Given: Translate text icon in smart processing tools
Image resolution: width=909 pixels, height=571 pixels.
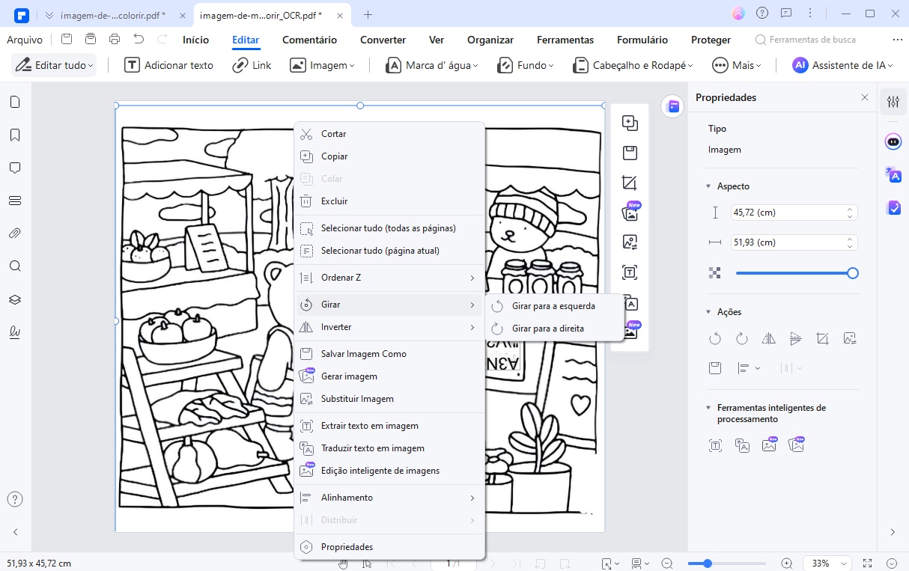Looking at the screenshot, I should click(742, 446).
